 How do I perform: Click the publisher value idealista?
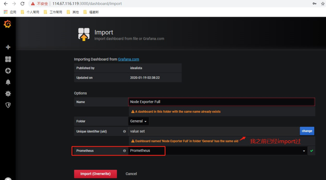click(x=136, y=68)
